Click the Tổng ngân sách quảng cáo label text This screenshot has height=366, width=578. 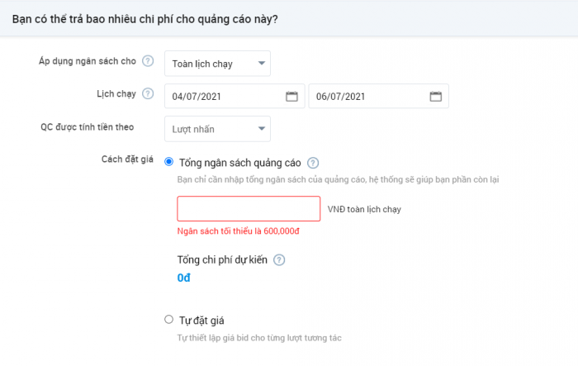[x=240, y=163]
